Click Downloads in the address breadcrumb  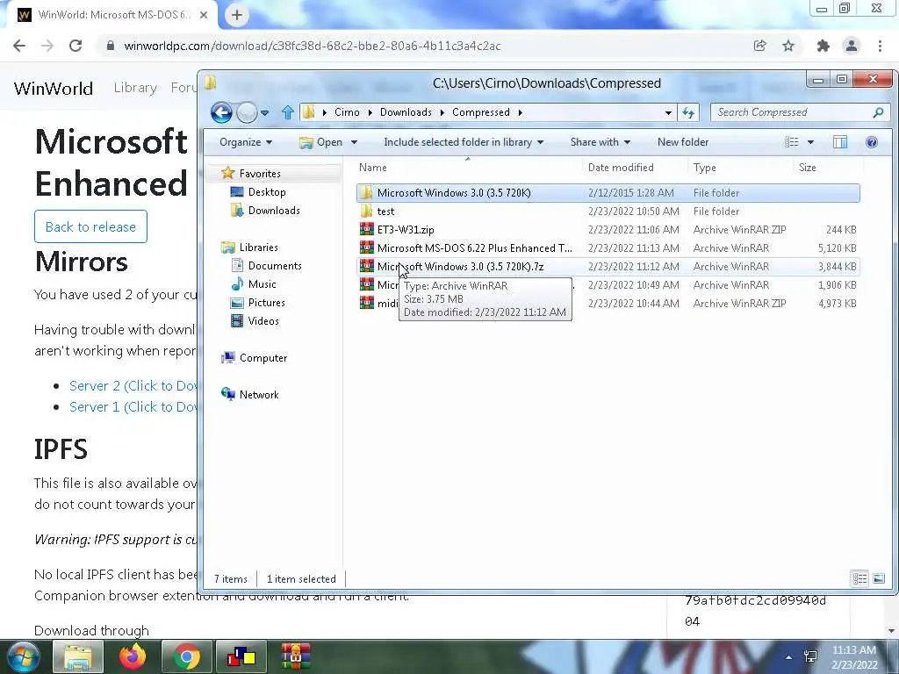point(406,112)
